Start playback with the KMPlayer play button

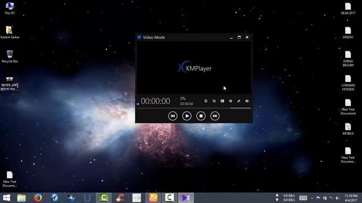[x=187, y=116]
